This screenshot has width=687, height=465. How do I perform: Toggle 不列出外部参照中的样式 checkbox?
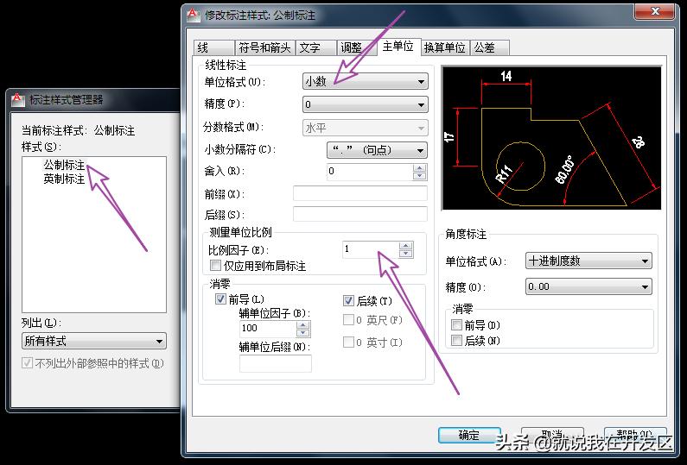27,362
